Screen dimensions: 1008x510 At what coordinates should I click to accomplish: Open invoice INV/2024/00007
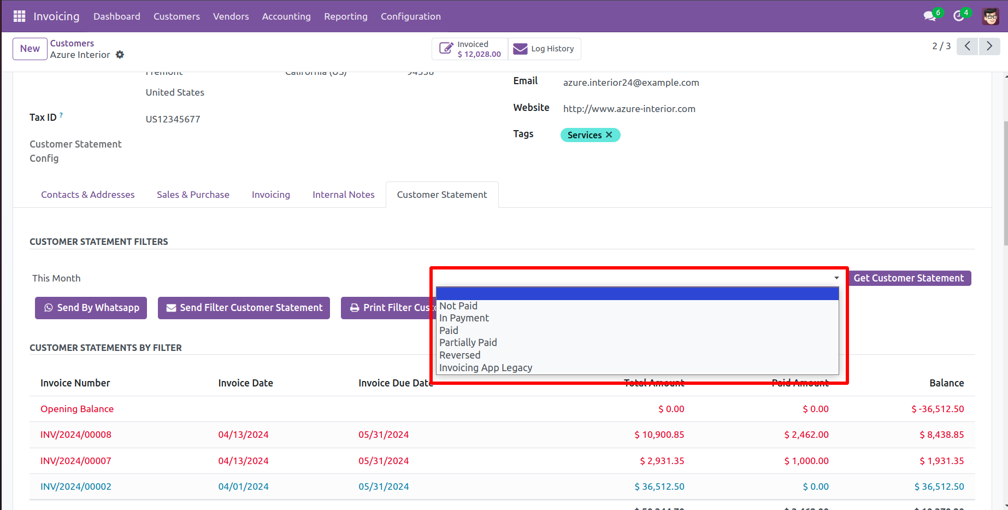(76, 461)
